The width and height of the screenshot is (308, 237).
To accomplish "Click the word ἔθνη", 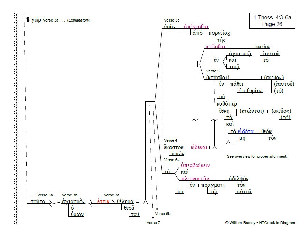I will coord(224,111).
